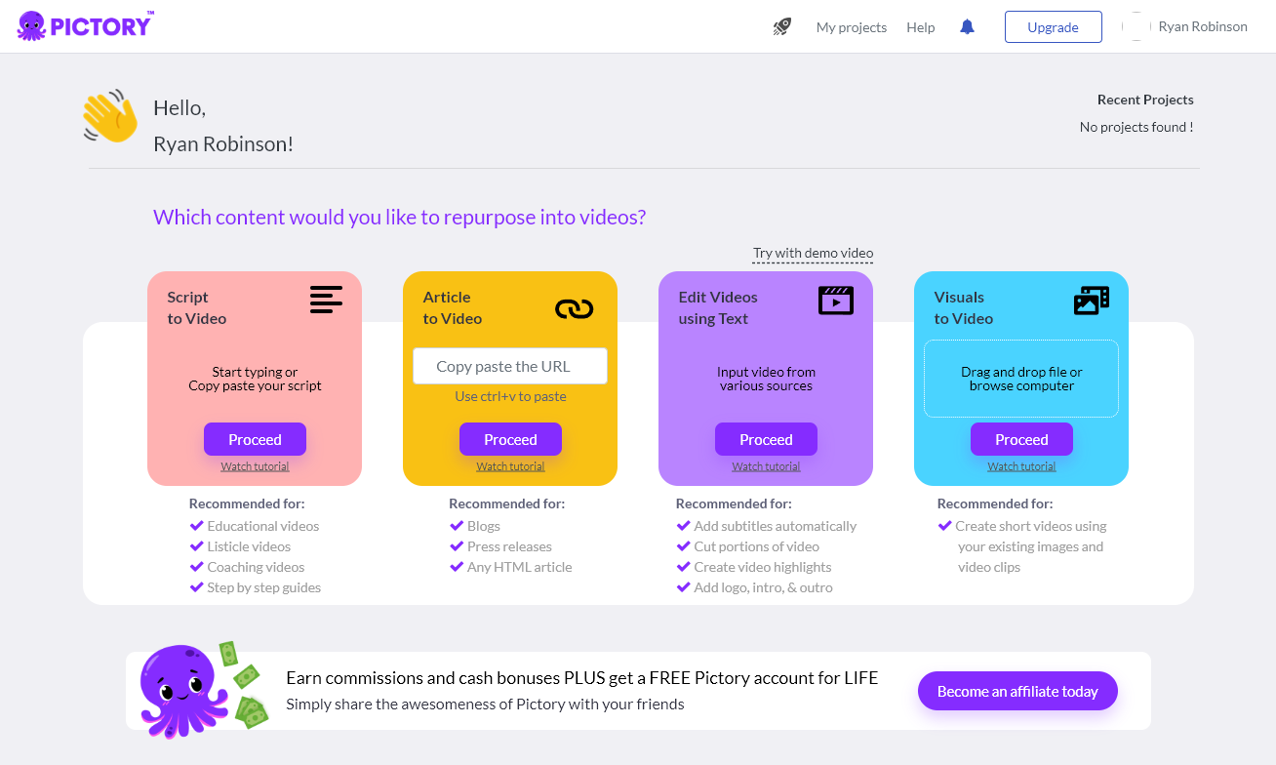1276x765 pixels.
Task: Open My projects
Action: [x=851, y=27]
